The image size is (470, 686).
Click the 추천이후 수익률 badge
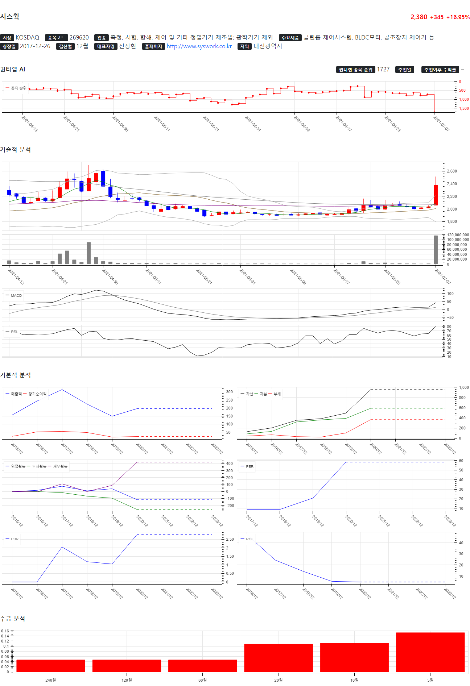440,70
